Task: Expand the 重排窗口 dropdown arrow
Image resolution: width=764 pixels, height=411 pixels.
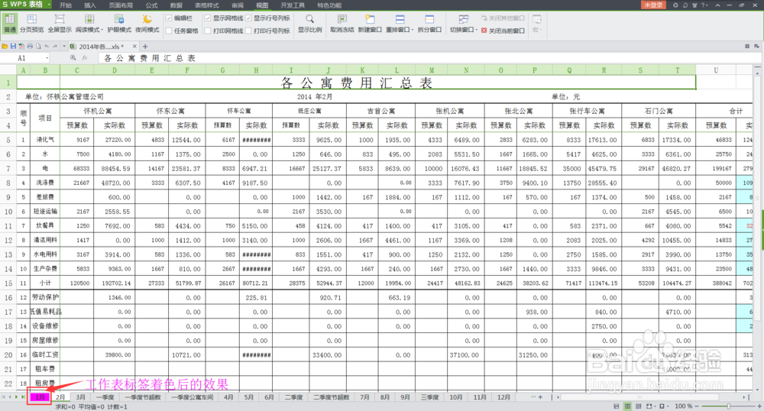Action: click(413, 31)
